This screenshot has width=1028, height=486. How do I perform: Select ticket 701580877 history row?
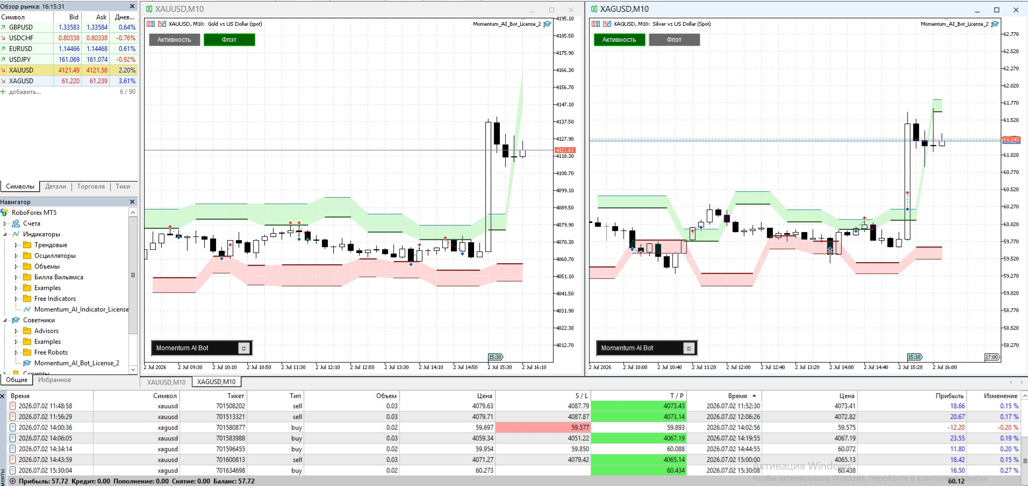513,427
